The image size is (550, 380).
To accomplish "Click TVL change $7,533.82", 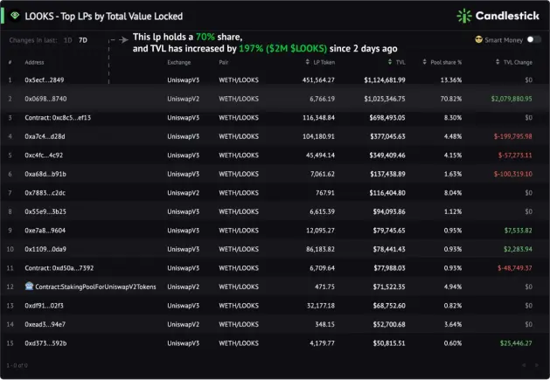I will 518,231.
